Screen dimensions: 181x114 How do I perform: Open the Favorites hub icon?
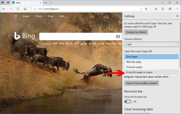(x=156, y=9)
